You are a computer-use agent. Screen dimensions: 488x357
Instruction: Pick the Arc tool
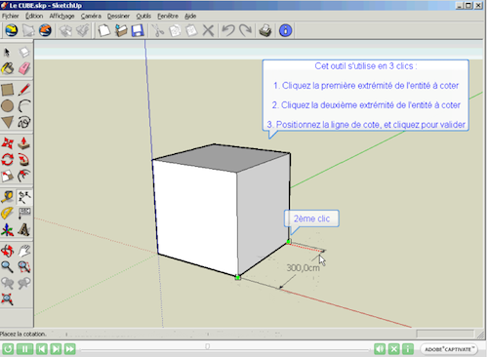click(24, 105)
